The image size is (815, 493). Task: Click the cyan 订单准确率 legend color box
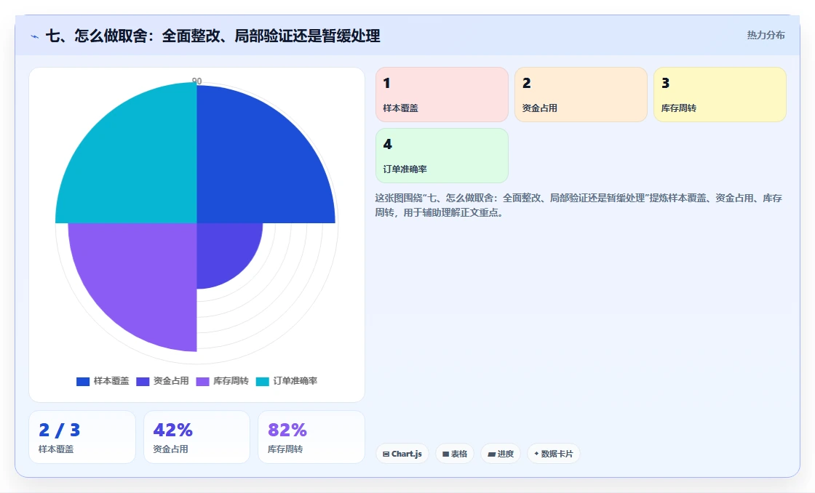tap(263, 381)
